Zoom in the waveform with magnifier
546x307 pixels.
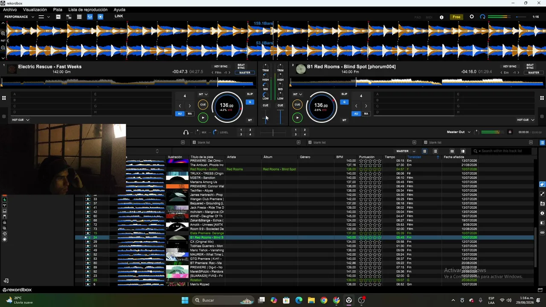pos(3,33)
